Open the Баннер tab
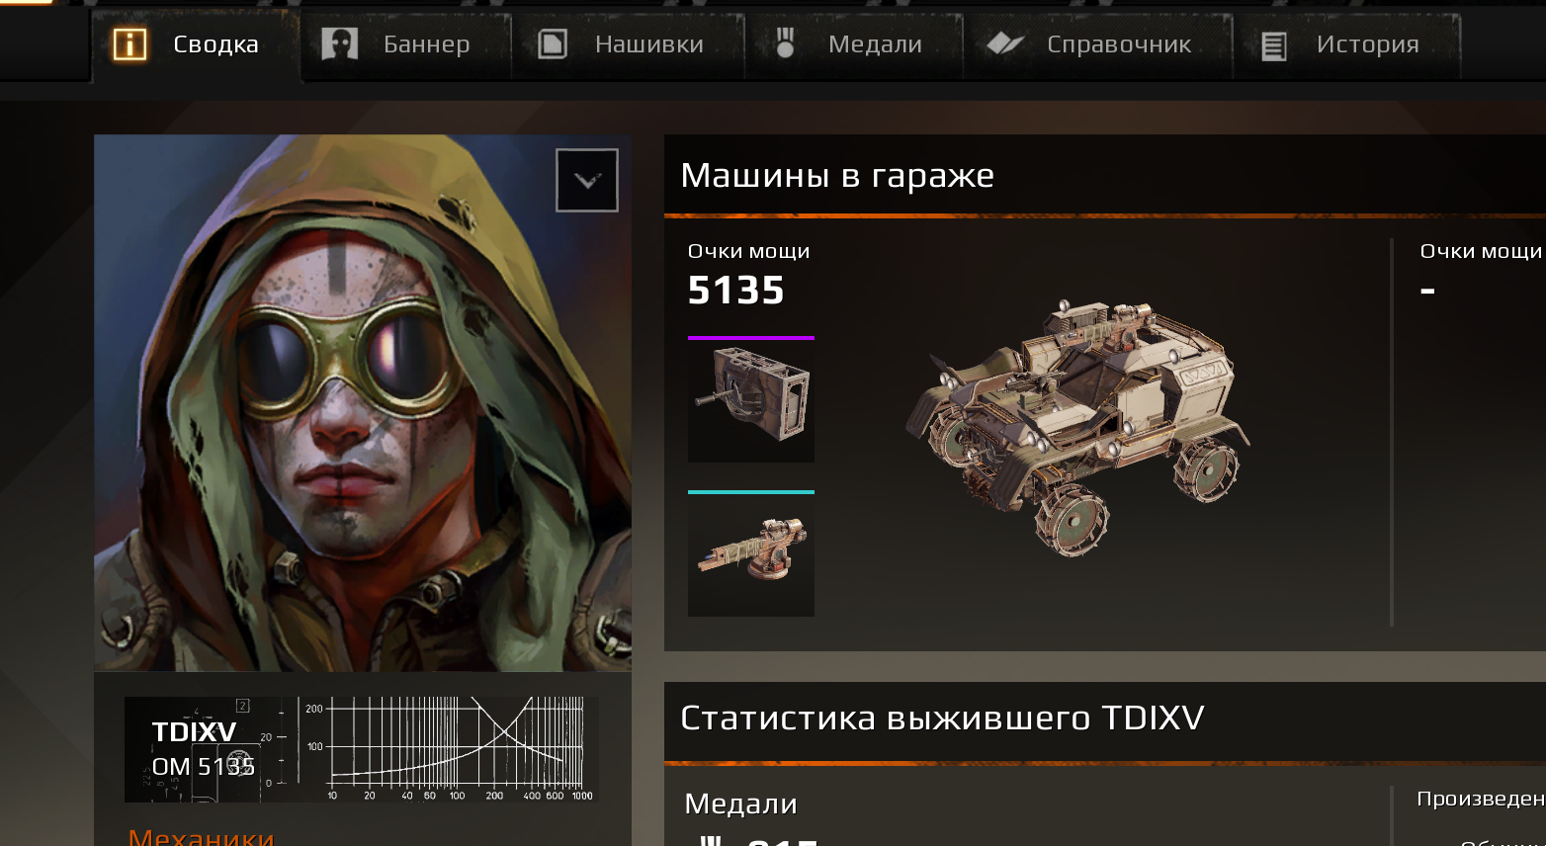 coord(406,45)
